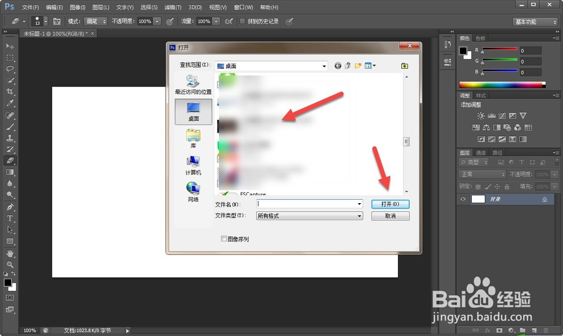Hide the 背景 layer visibility eye

pyautogui.click(x=463, y=199)
